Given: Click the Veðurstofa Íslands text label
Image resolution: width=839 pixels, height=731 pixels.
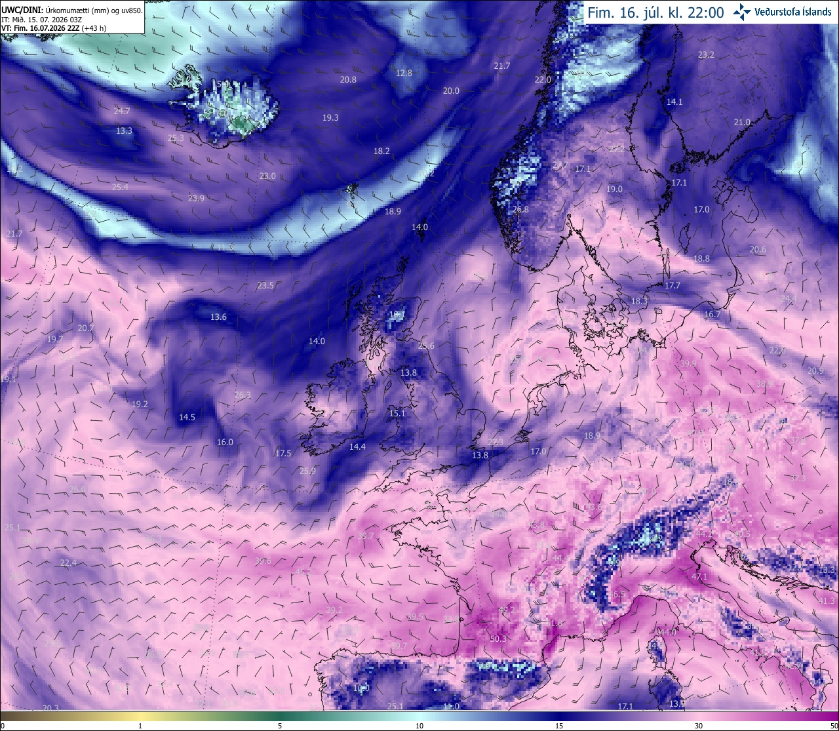Looking at the screenshot, I should (793, 12).
